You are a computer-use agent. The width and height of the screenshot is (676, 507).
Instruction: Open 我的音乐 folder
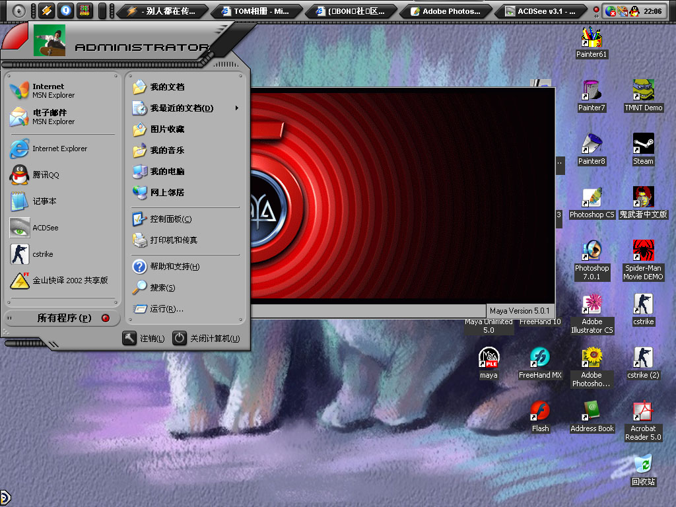click(186, 151)
